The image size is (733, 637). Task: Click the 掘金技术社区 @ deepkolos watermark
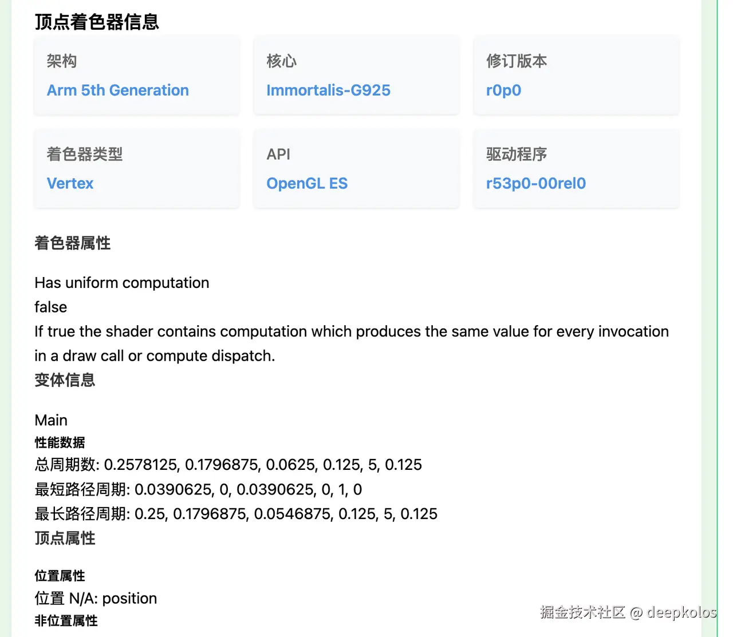coord(628,612)
